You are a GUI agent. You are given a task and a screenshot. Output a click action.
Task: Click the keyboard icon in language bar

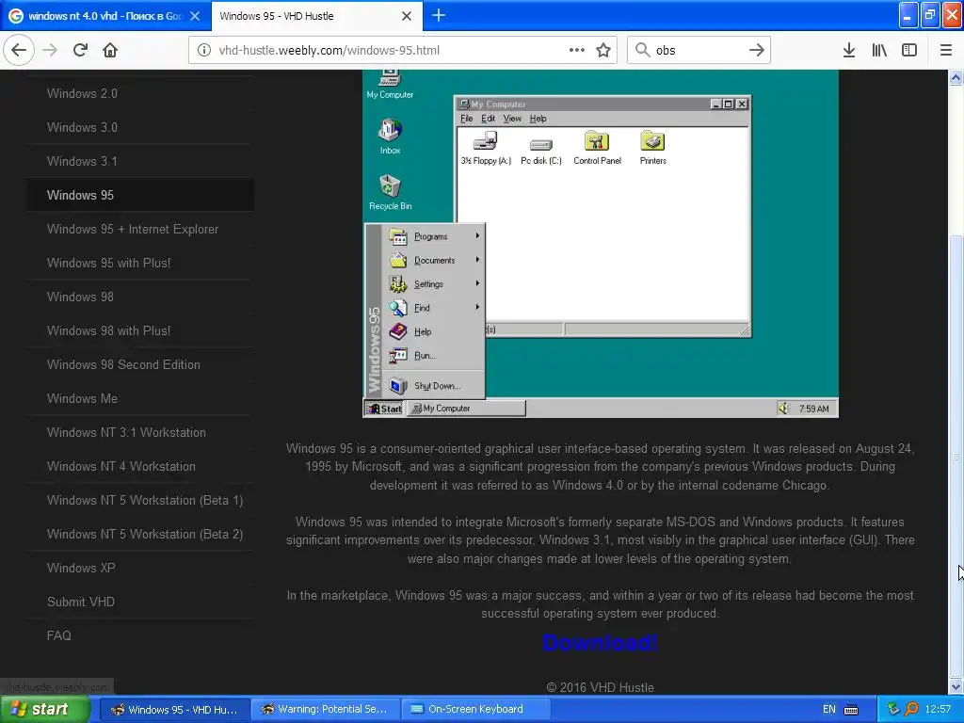pyautogui.click(x=851, y=710)
